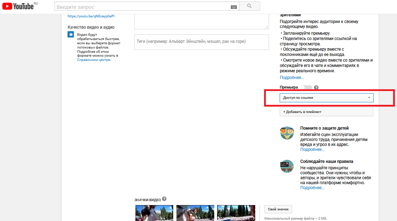This screenshot has width=397, height=221.
Task: Click the ЗНАЧКИ ВИДЕО label
Action: click(148, 200)
